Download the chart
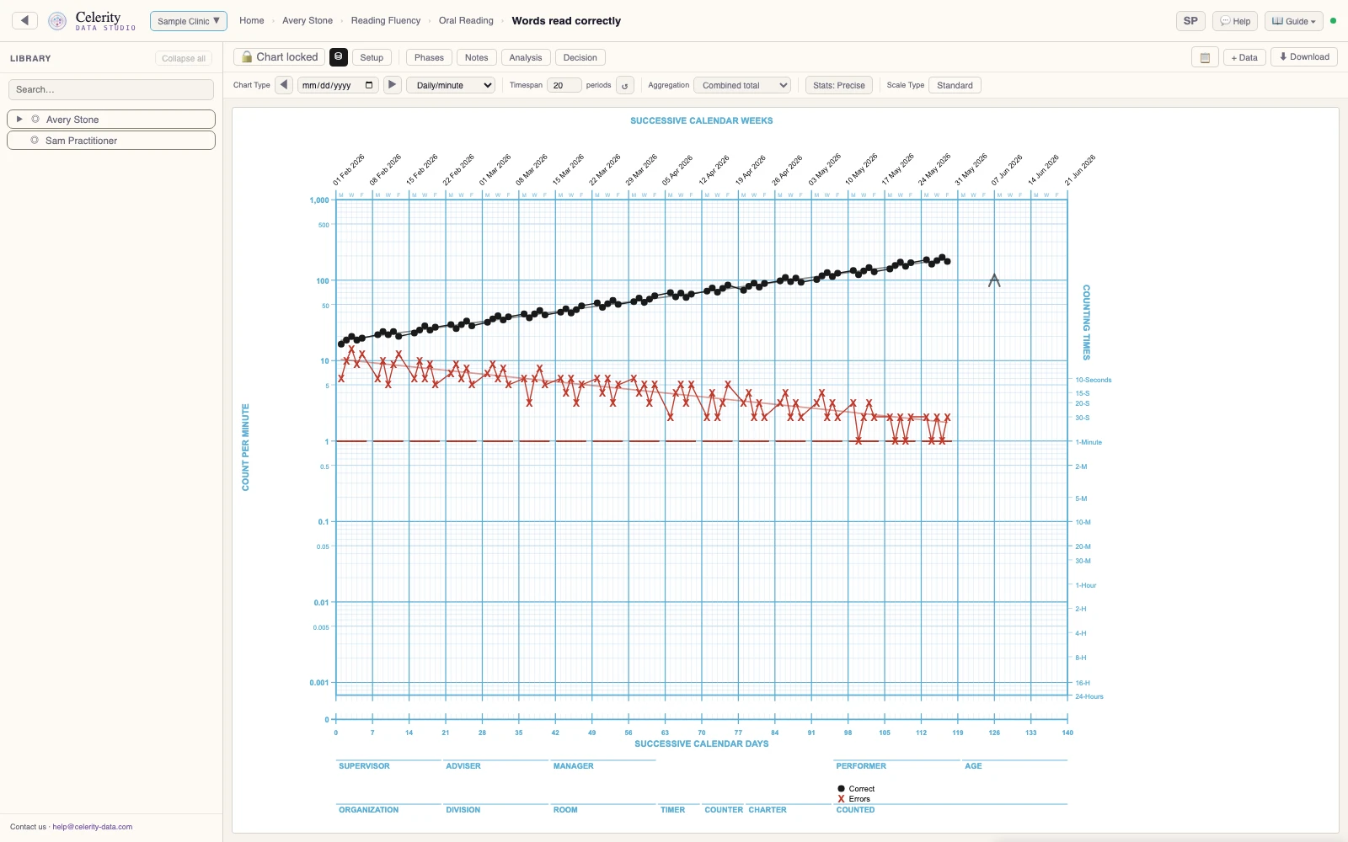This screenshot has width=1348, height=842. click(1304, 57)
